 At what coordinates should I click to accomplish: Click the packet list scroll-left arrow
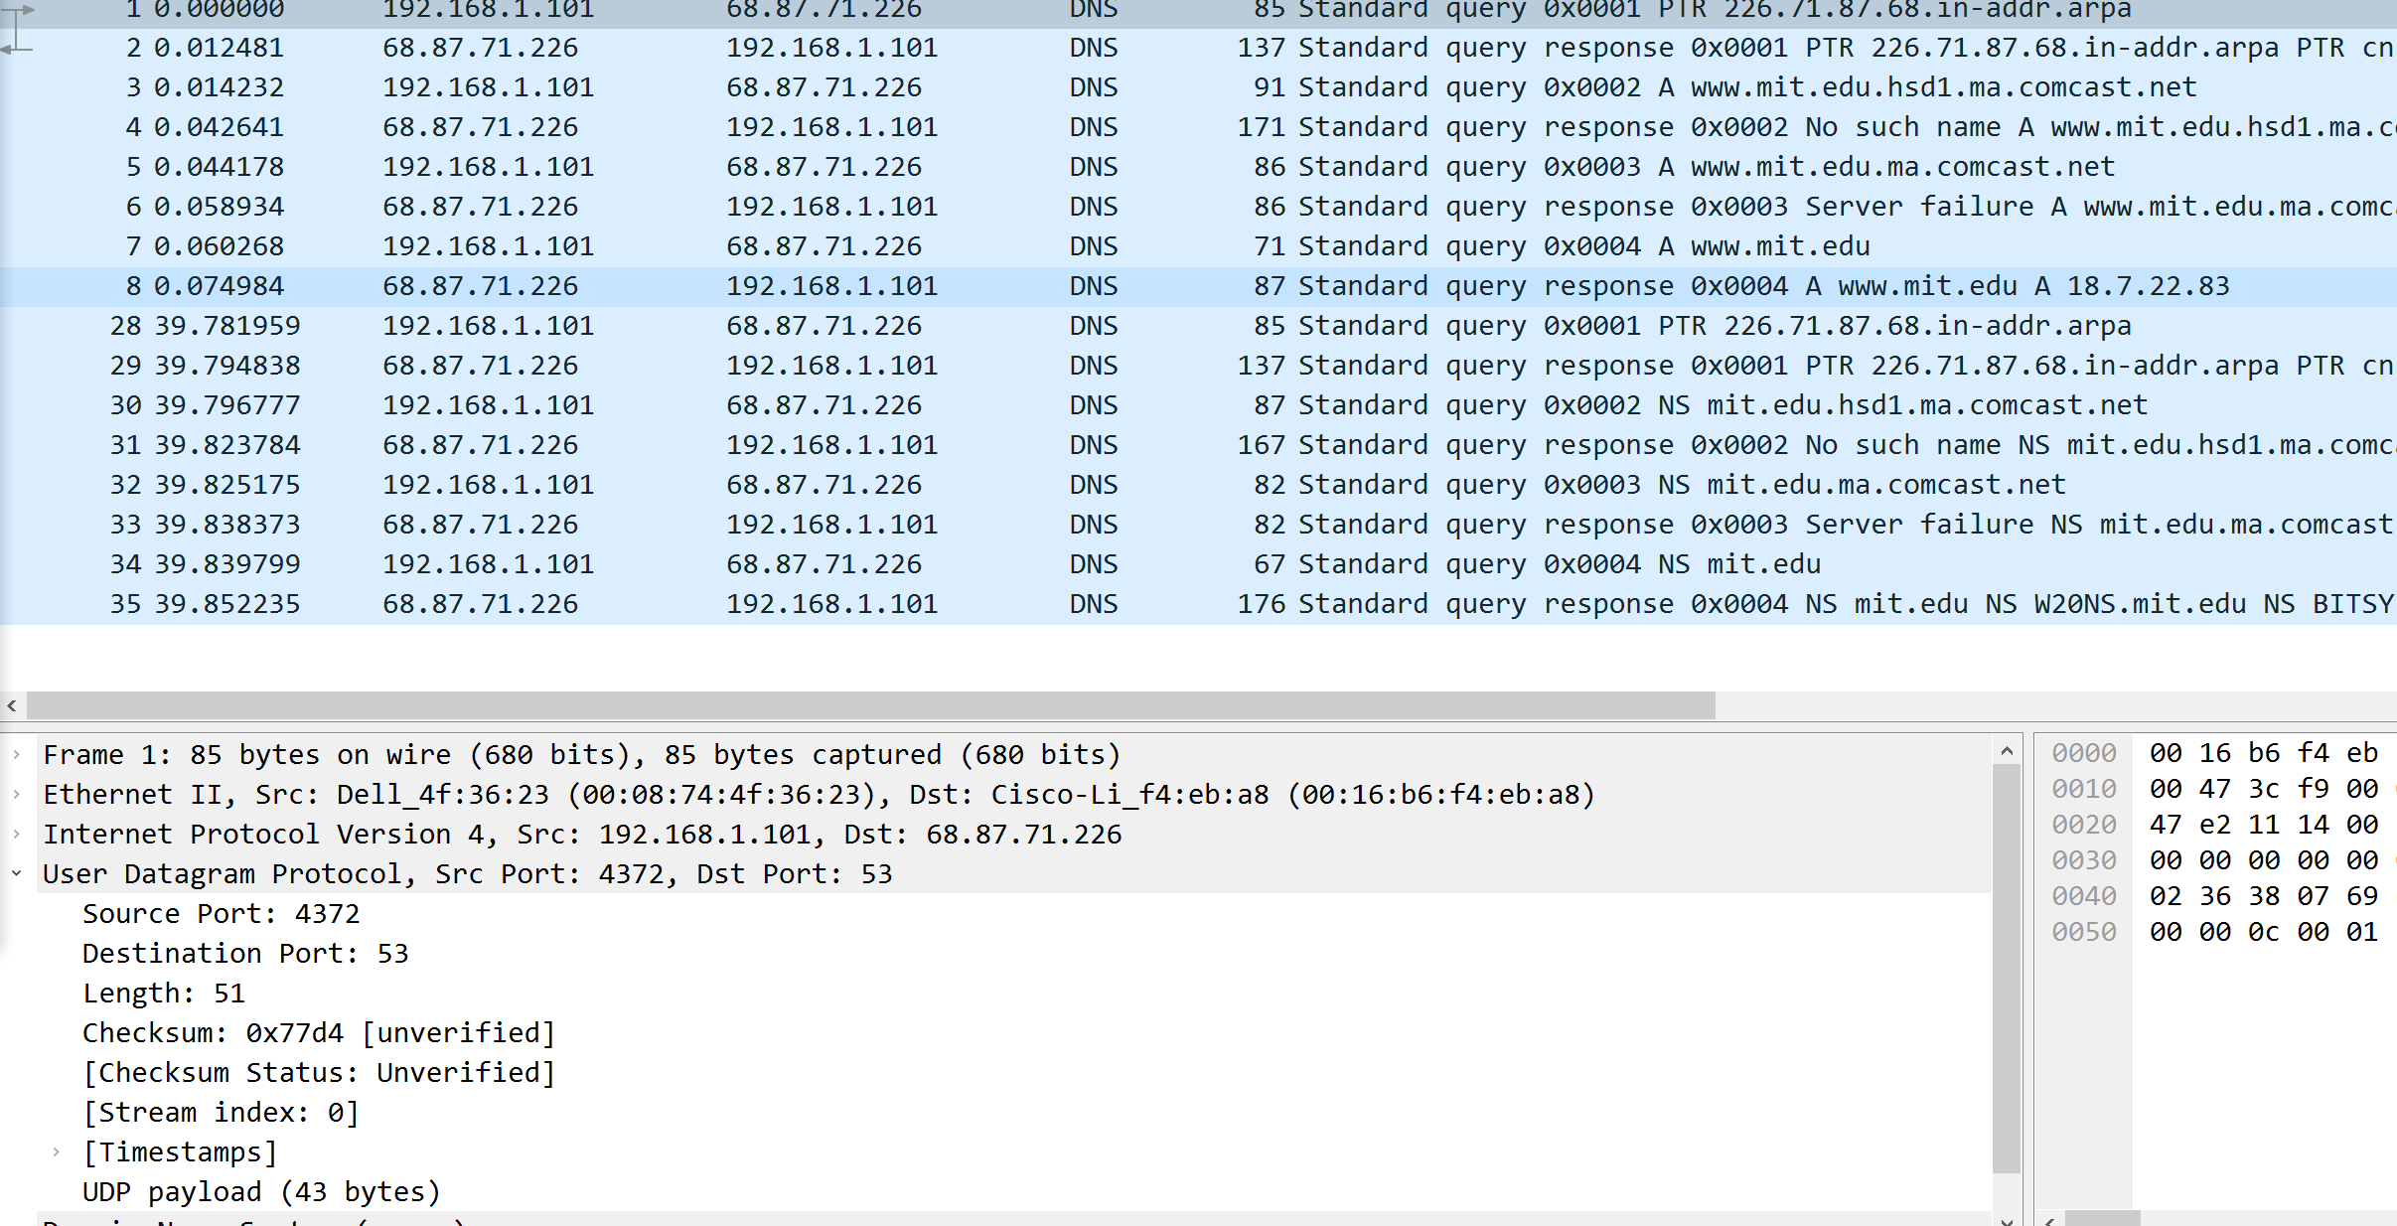click(x=12, y=705)
